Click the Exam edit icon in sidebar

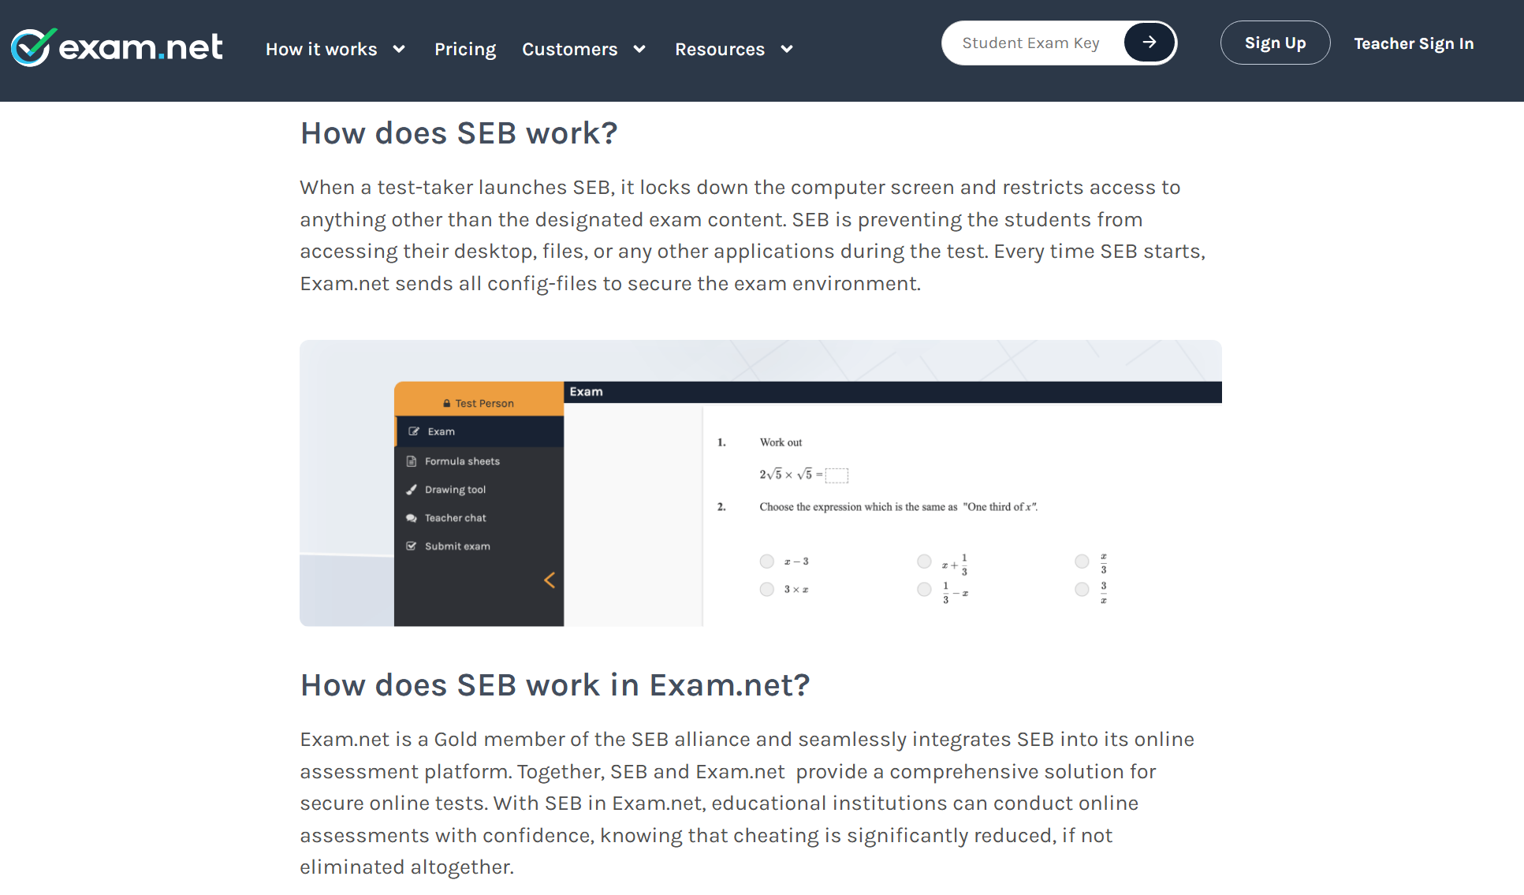tap(414, 431)
